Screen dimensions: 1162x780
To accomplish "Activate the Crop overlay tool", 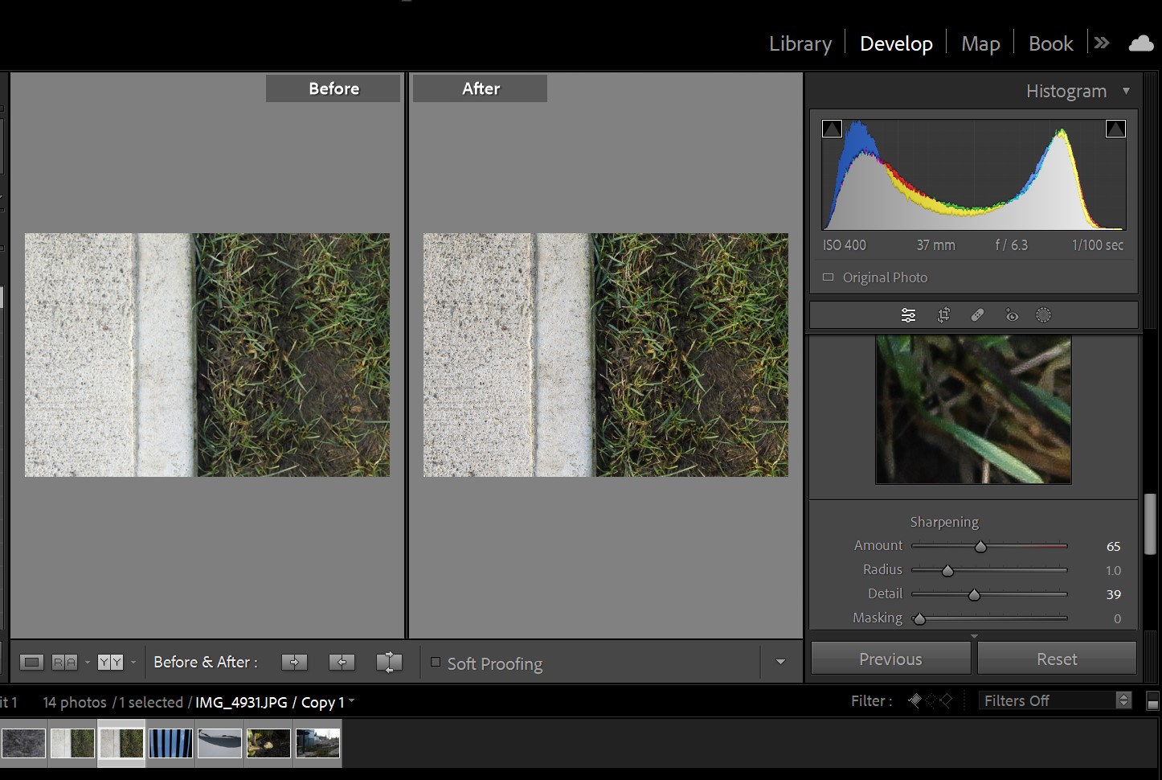I will click(943, 315).
